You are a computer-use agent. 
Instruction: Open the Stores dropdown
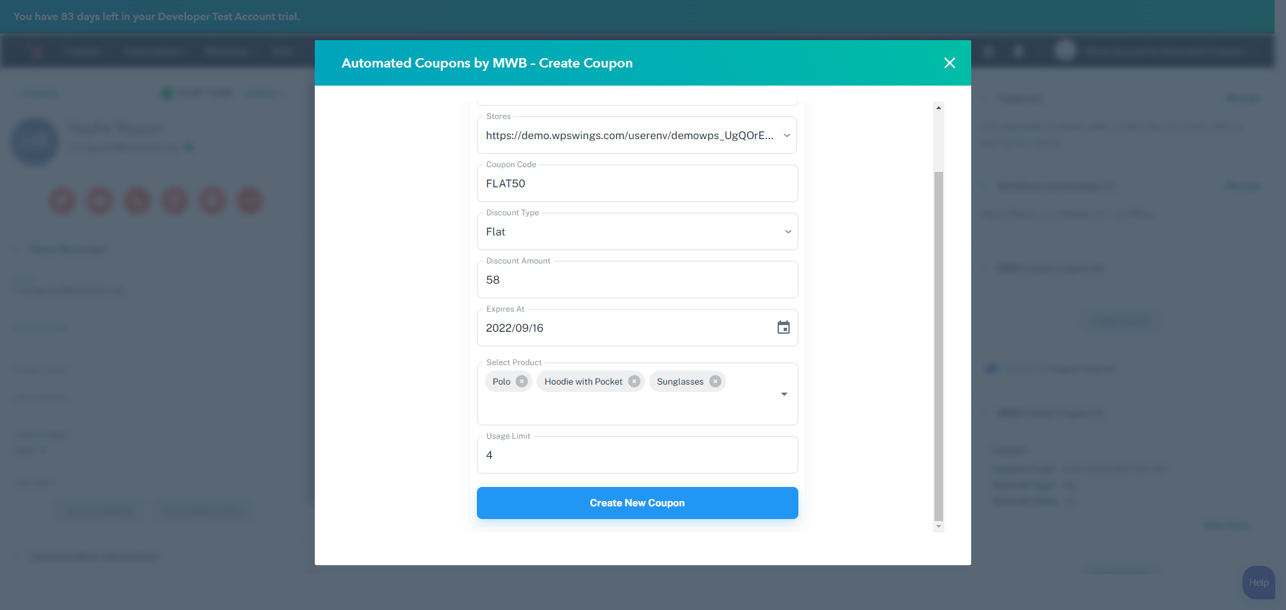(787, 135)
